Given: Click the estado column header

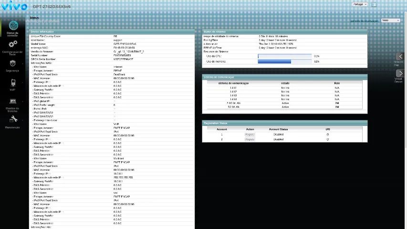Looking at the screenshot, I should 285,83.
